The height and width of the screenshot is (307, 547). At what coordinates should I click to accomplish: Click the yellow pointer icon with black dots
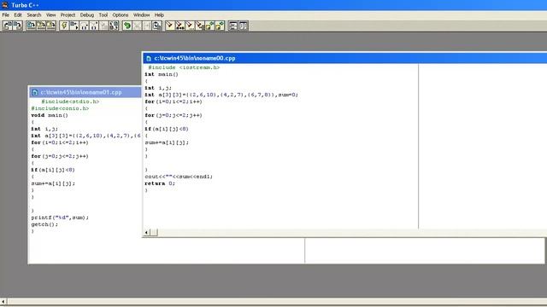pyautogui.click(x=180, y=26)
